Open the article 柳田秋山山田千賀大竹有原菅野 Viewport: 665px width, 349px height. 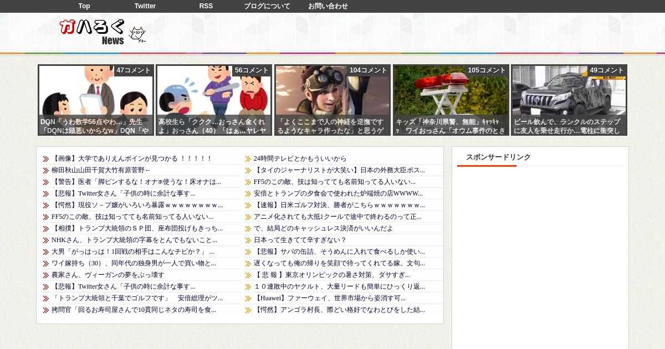(x=101, y=171)
